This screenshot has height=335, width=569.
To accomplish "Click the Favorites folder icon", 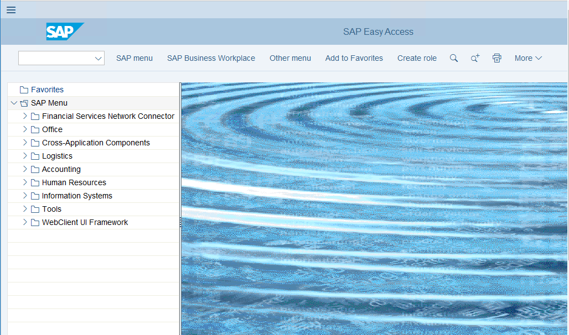I will point(24,90).
